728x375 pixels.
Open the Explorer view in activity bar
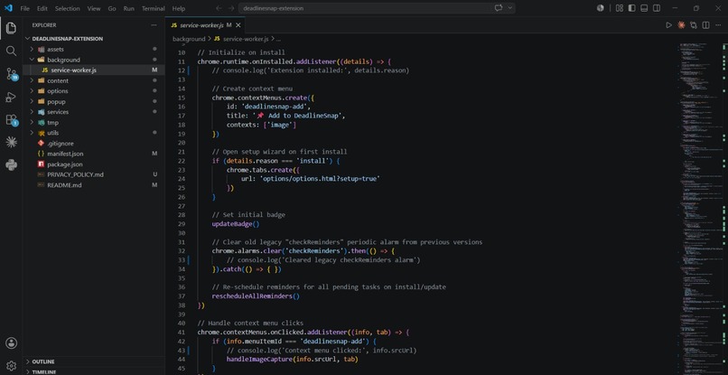click(11, 28)
